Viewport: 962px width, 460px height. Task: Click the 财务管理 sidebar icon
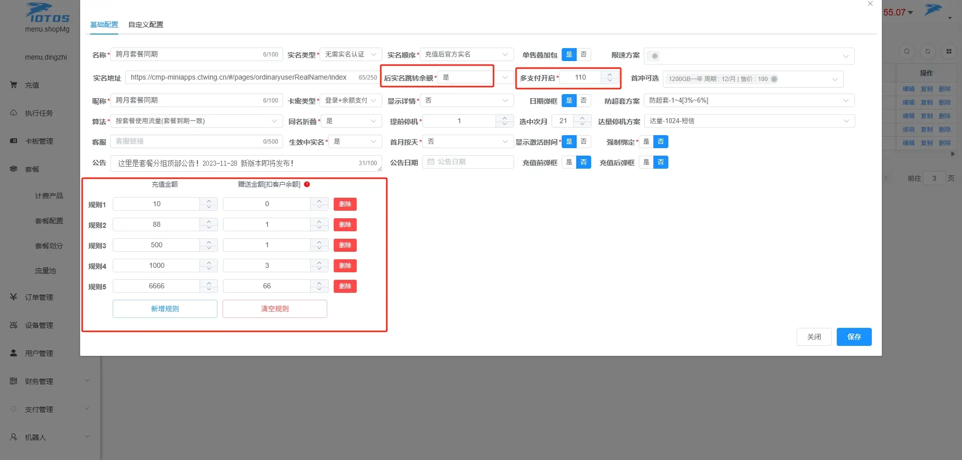(x=14, y=381)
